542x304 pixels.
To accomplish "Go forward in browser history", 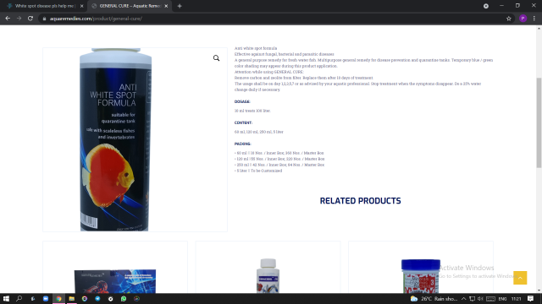I will point(19,19).
